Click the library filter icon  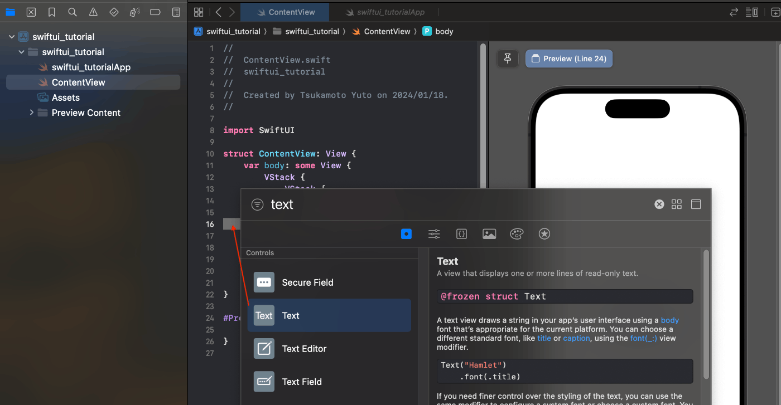click(x=257, y=204)
